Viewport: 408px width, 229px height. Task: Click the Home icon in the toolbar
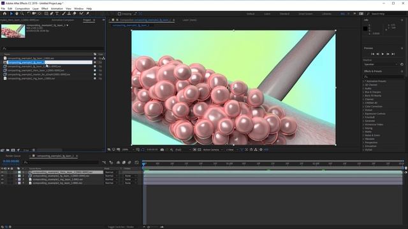click(x=4, y=13)
